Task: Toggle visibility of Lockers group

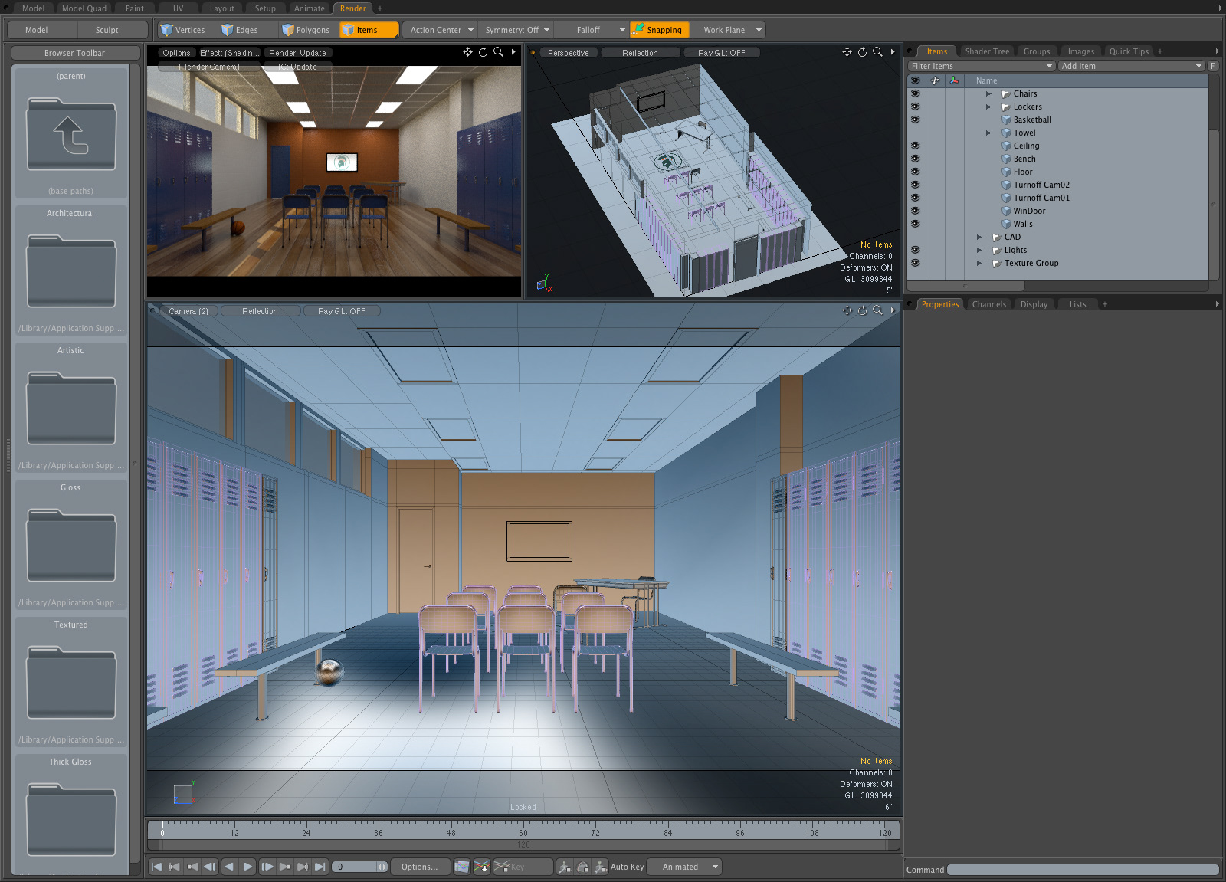Action: [915, 107]
